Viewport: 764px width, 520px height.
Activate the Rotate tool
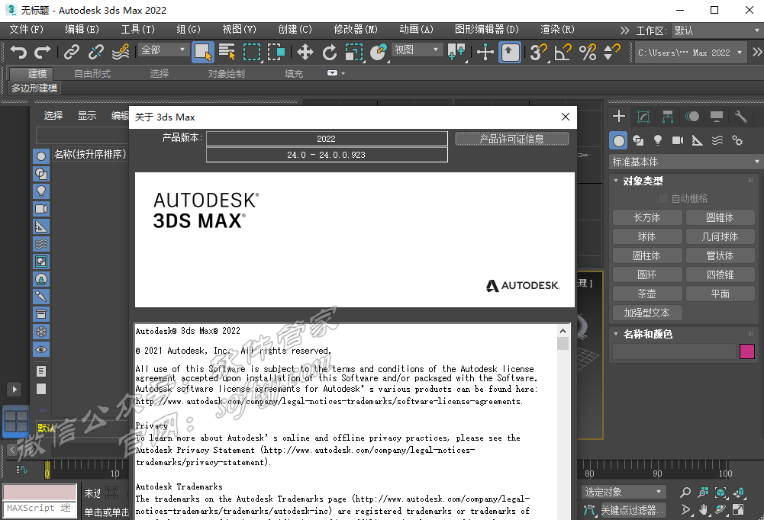tap(329, 52)
